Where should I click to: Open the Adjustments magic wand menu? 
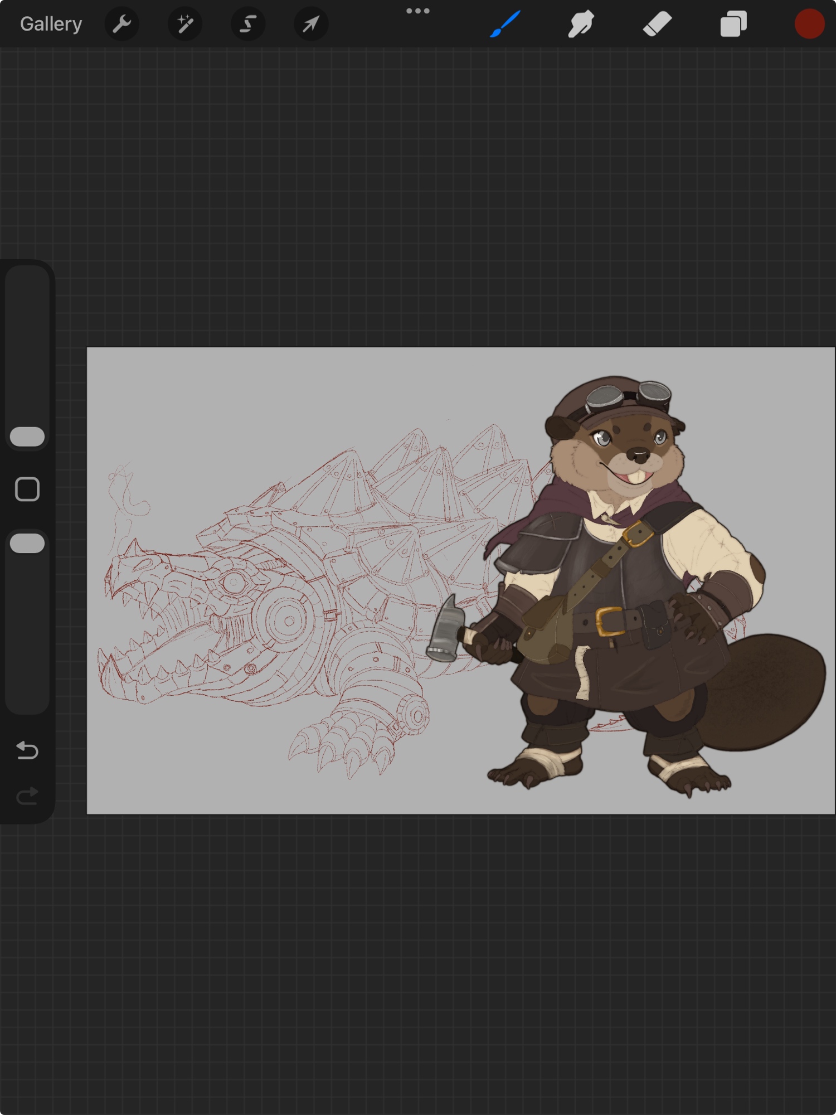coord(185,24)
